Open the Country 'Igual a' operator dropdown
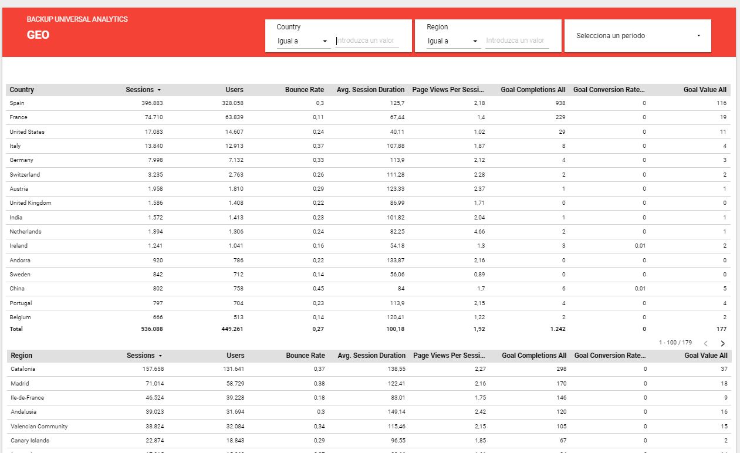The image size is (740, 453). [303, 41]
